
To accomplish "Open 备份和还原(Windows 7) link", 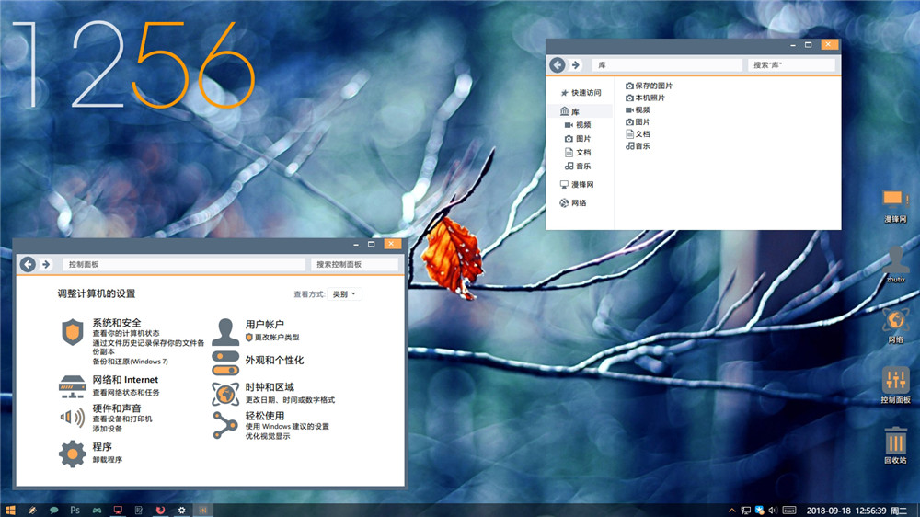I will click(130, 362).
